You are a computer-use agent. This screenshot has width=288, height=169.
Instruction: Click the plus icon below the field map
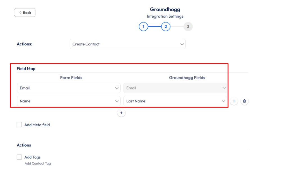tap(121, 113)
